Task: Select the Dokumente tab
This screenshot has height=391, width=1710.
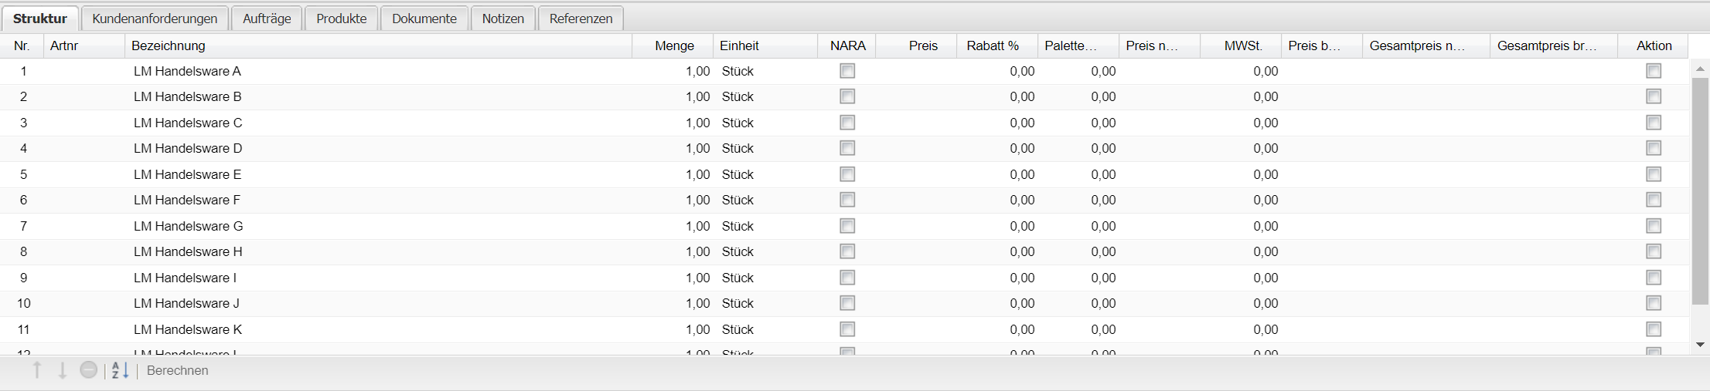Action: tap(424, 19)
